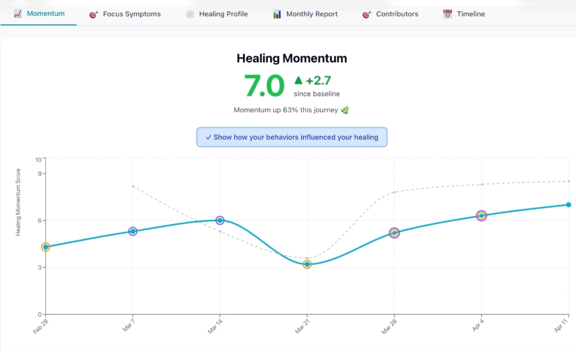Screen dimensions: 576x352
Task: Select the Mar 28 highlighted data point
Action: (x=394, y=233)
